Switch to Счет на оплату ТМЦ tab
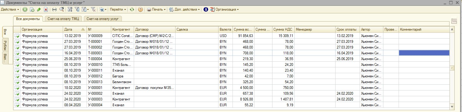462x112 pixels. (x=63, y=19)
